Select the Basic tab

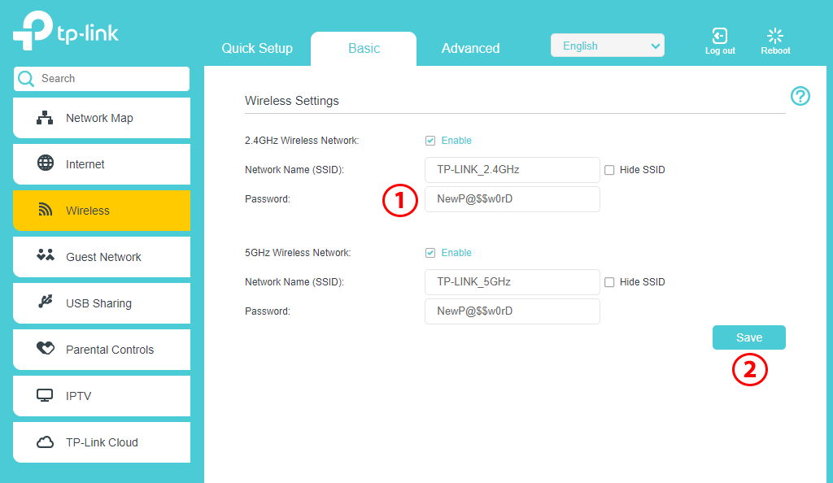pyautogui.click(x=364, y=48)
